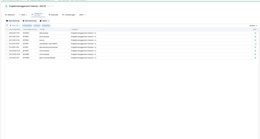Select the Max MuseriusUnnamed row checkbox
260x139 pixels.
(x=6, y=47)
